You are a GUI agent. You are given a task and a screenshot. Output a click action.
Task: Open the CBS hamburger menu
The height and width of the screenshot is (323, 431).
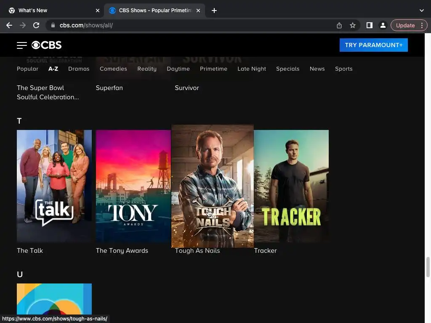pyautogui.click(x=22, y=45)
